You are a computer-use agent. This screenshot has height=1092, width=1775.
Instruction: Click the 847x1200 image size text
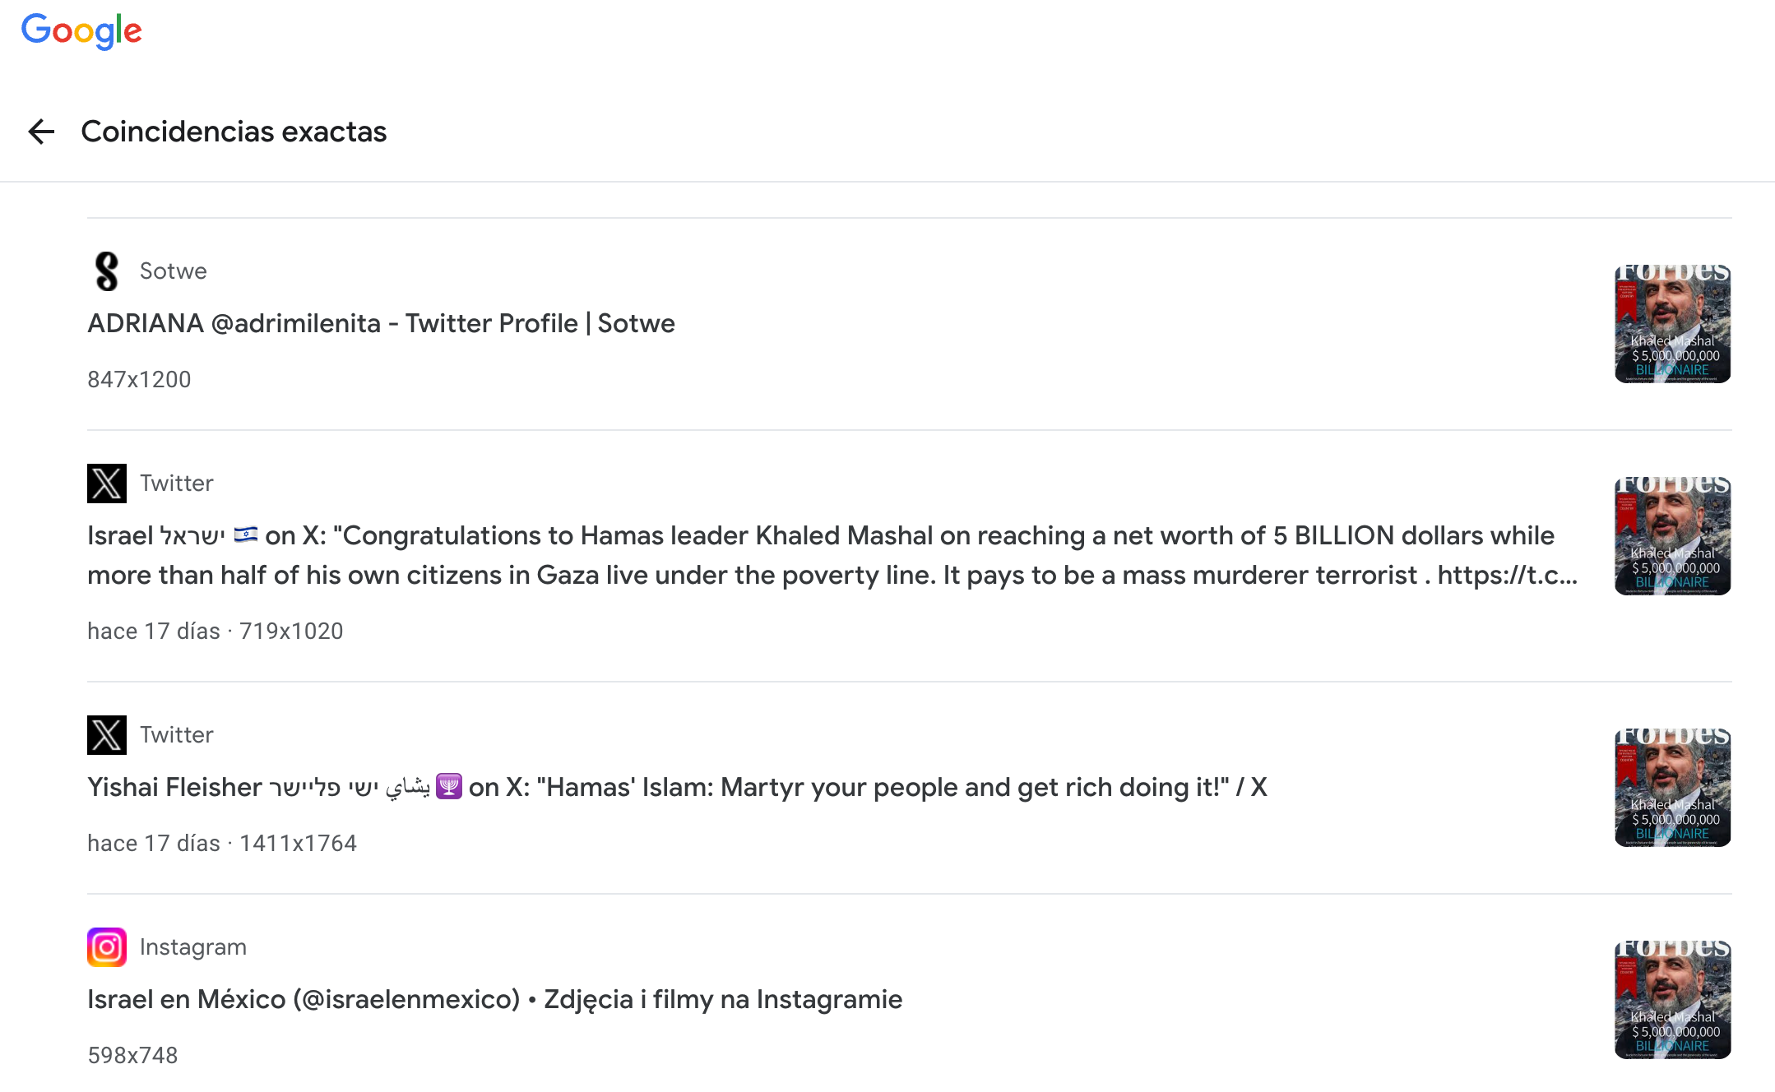pos(139,379)
